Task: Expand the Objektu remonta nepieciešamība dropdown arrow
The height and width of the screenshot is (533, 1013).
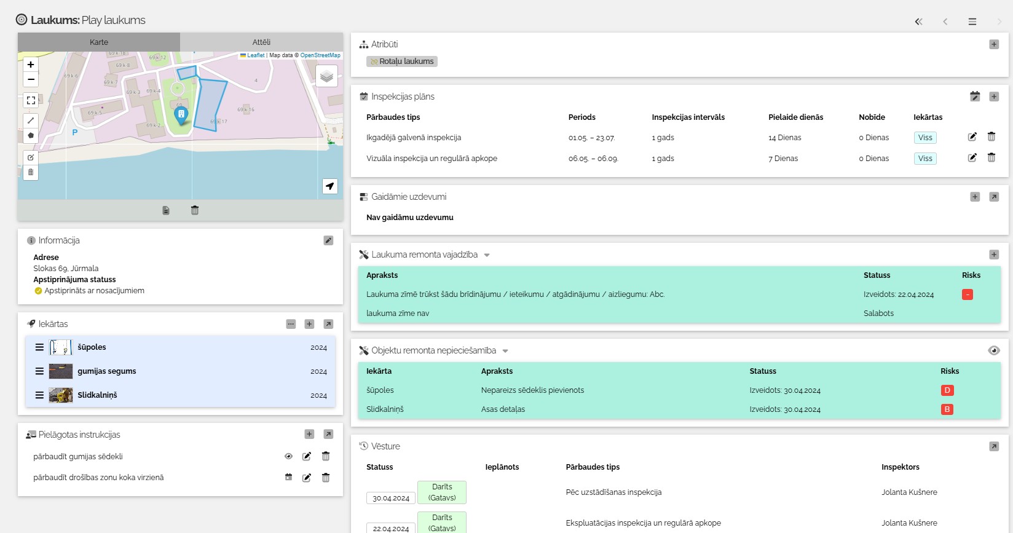Action: [x=505, y=351]
